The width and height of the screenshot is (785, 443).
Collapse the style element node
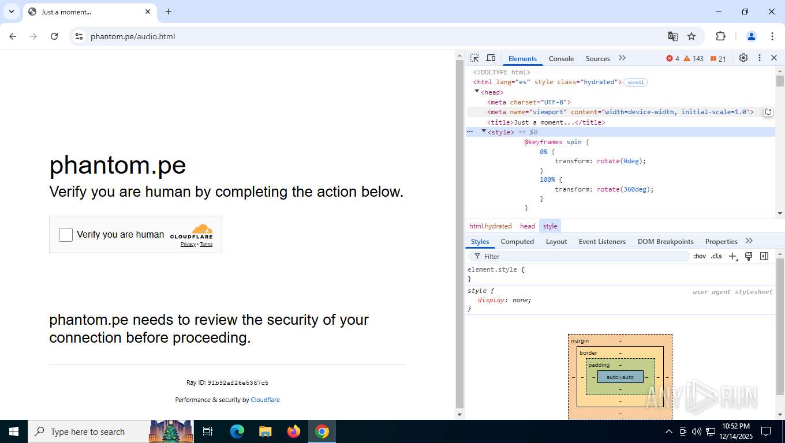[x=484, y=132]
